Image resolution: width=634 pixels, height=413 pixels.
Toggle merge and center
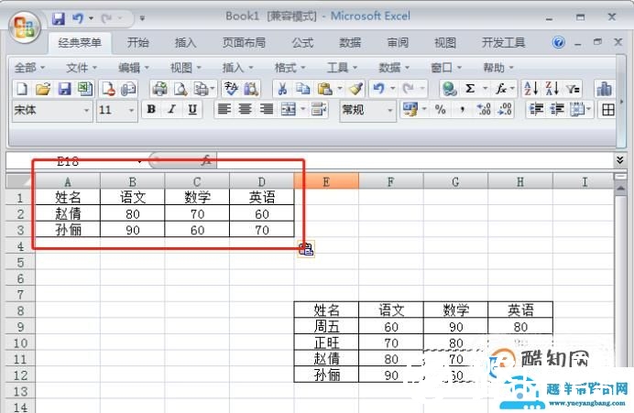pos(289,110)
